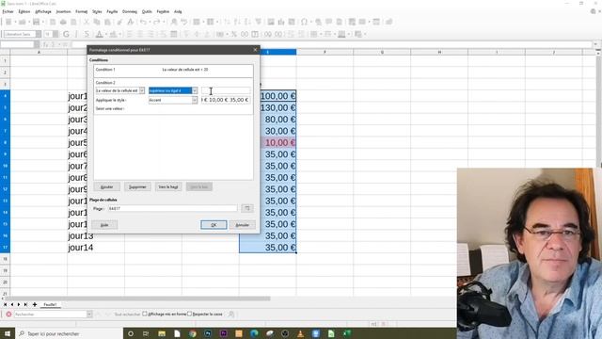Select the Feuille1 sheet tab
The height and width of the screenshot is (339, 602).
pyautogui.click(x=50, y=304)
